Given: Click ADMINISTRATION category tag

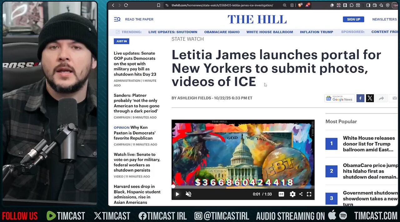Looking at the screenshot, I should coord(127,81).
